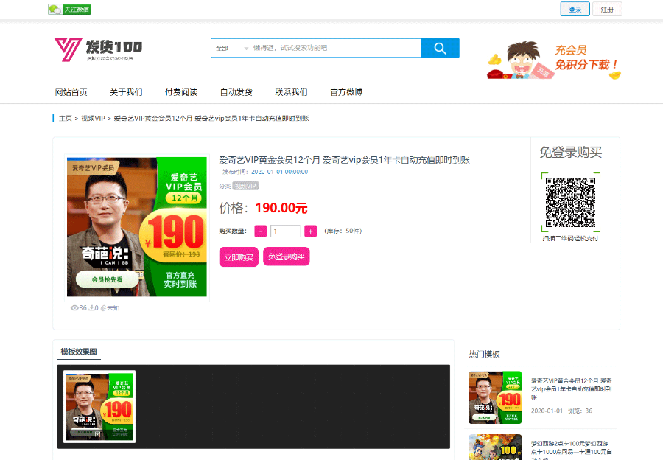Click 视频VIP breadcrumb link
Screen dimensions: 663x460
pyautogui.click(x=93, y=119)
